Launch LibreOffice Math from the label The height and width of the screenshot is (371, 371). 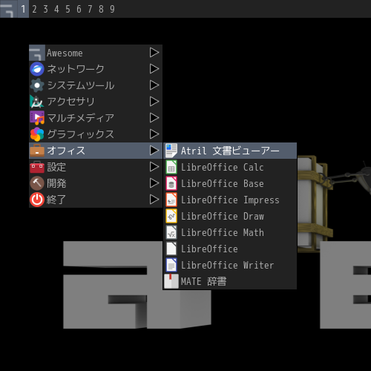click(223, 232)
